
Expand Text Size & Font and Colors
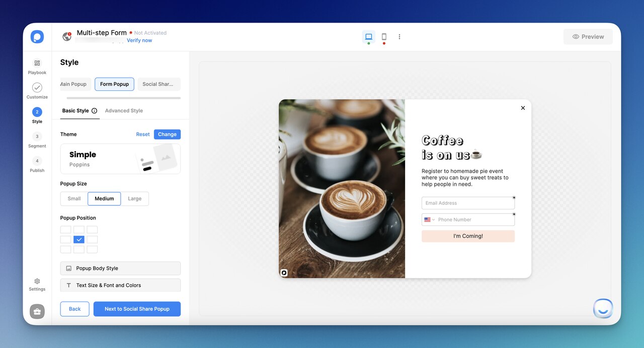[x=120, y=285]
